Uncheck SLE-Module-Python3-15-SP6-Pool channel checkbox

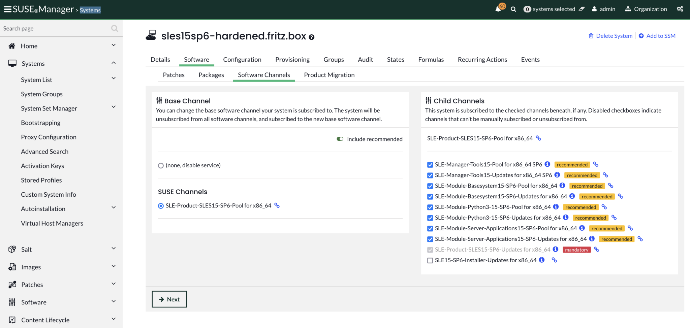click(x=430, y=207)
